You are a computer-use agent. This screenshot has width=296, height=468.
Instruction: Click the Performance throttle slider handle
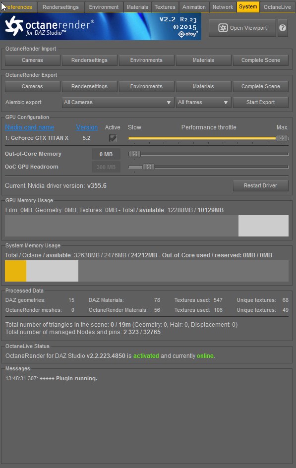coord(282,138)
